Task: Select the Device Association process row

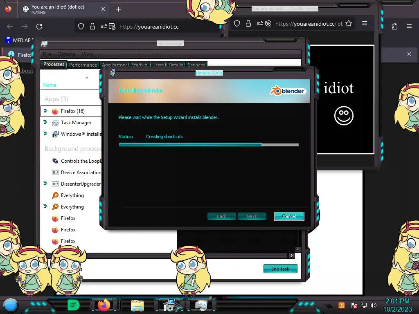Action: coord(71,173)
